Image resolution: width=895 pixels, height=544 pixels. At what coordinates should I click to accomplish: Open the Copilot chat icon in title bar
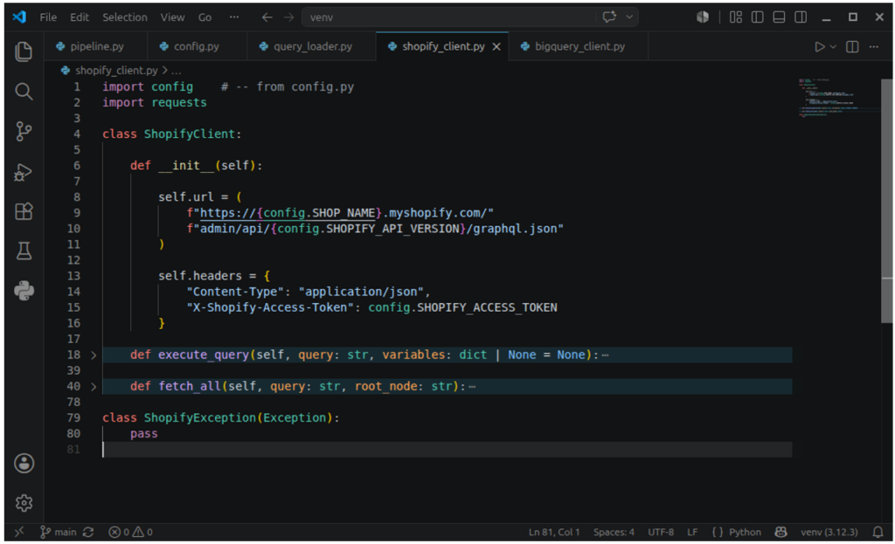(609, 17)
